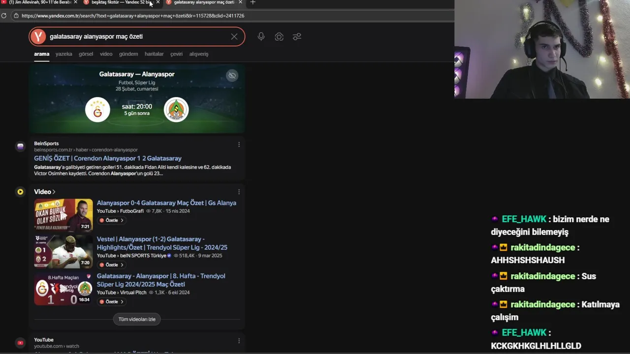Close the beşiktaş fikstür browser tab
Image resolution: width=630 pixels, height=354 pixels.
pyautogui.click(x=157, y=2)
